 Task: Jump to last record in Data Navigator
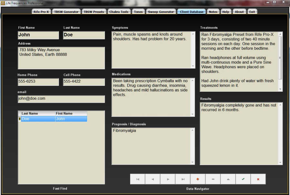(183, 179)
